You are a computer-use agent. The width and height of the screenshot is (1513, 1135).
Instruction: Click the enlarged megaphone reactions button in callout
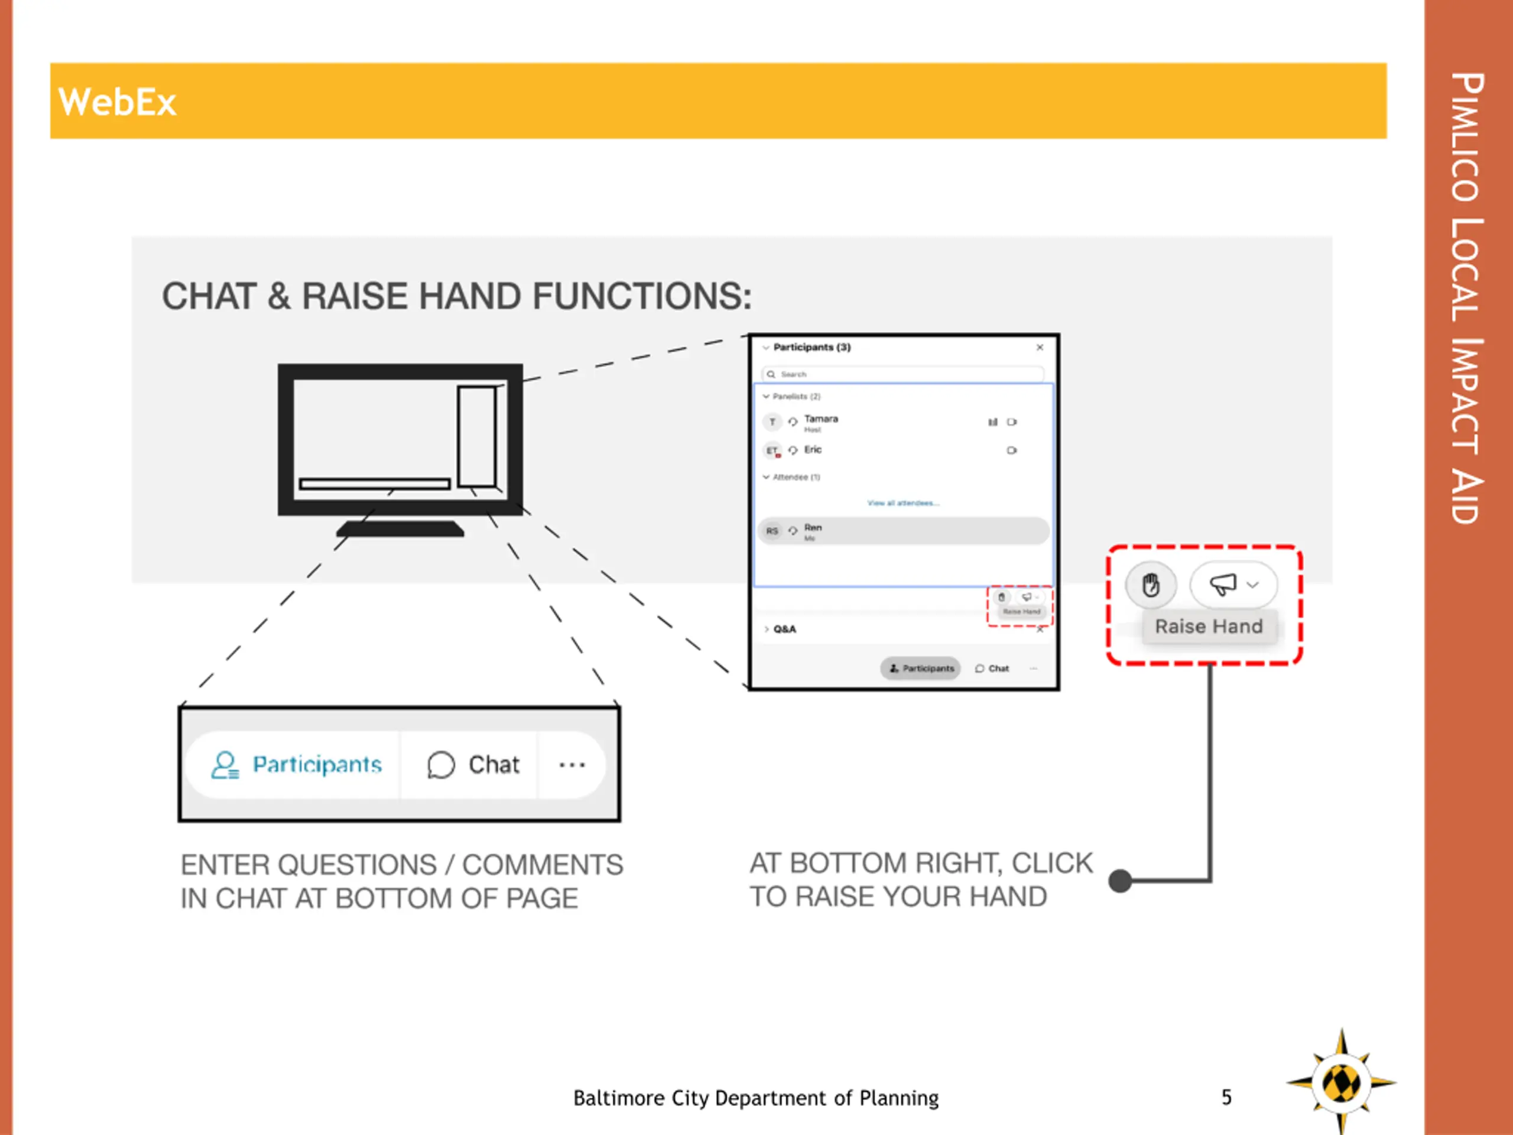pos(1233,585)
